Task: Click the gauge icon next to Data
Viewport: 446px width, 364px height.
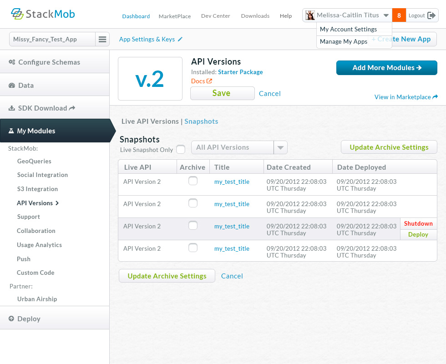Action: click(12, 86)
